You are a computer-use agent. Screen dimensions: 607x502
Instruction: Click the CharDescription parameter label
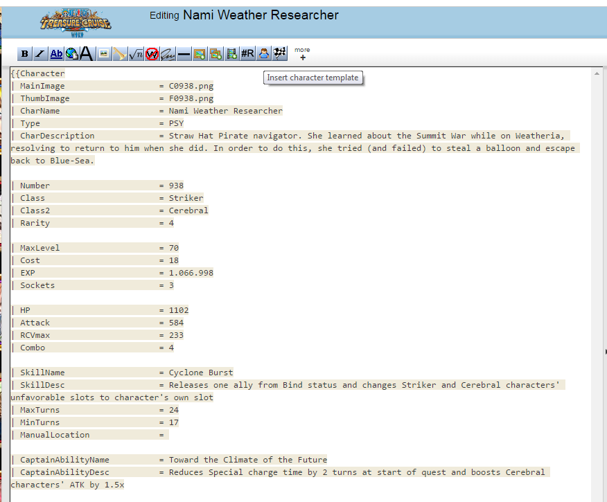click(58, 136)
